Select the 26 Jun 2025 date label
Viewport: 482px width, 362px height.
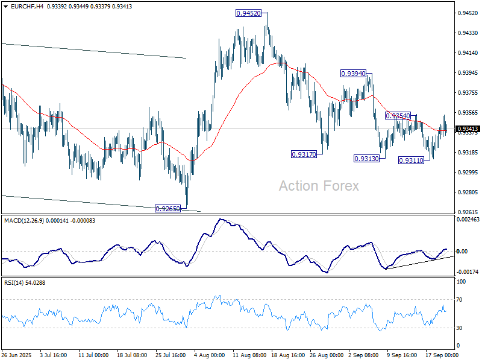coord(17,354)
